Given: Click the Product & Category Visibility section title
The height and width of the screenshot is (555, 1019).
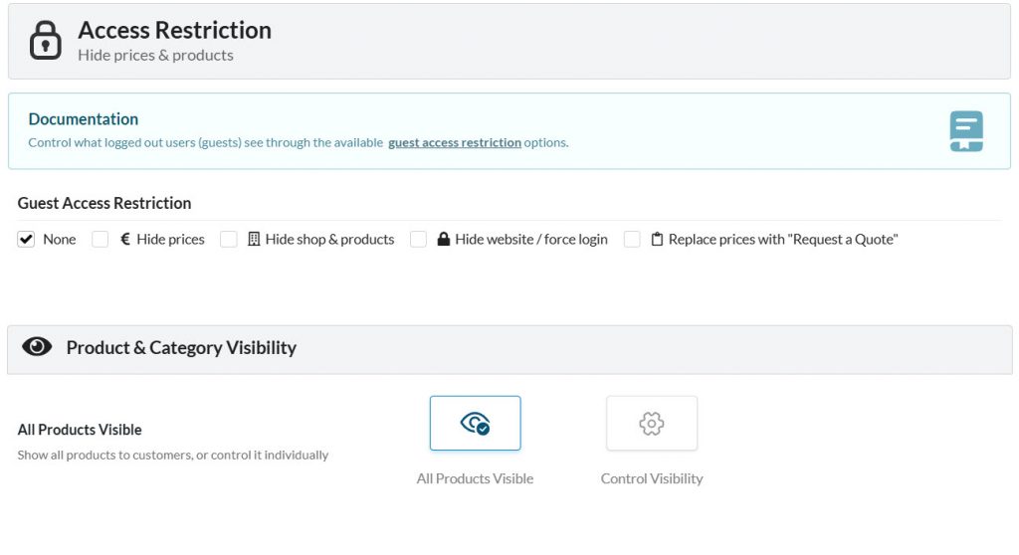Looking at the screenshot, I should click(181, 347).
